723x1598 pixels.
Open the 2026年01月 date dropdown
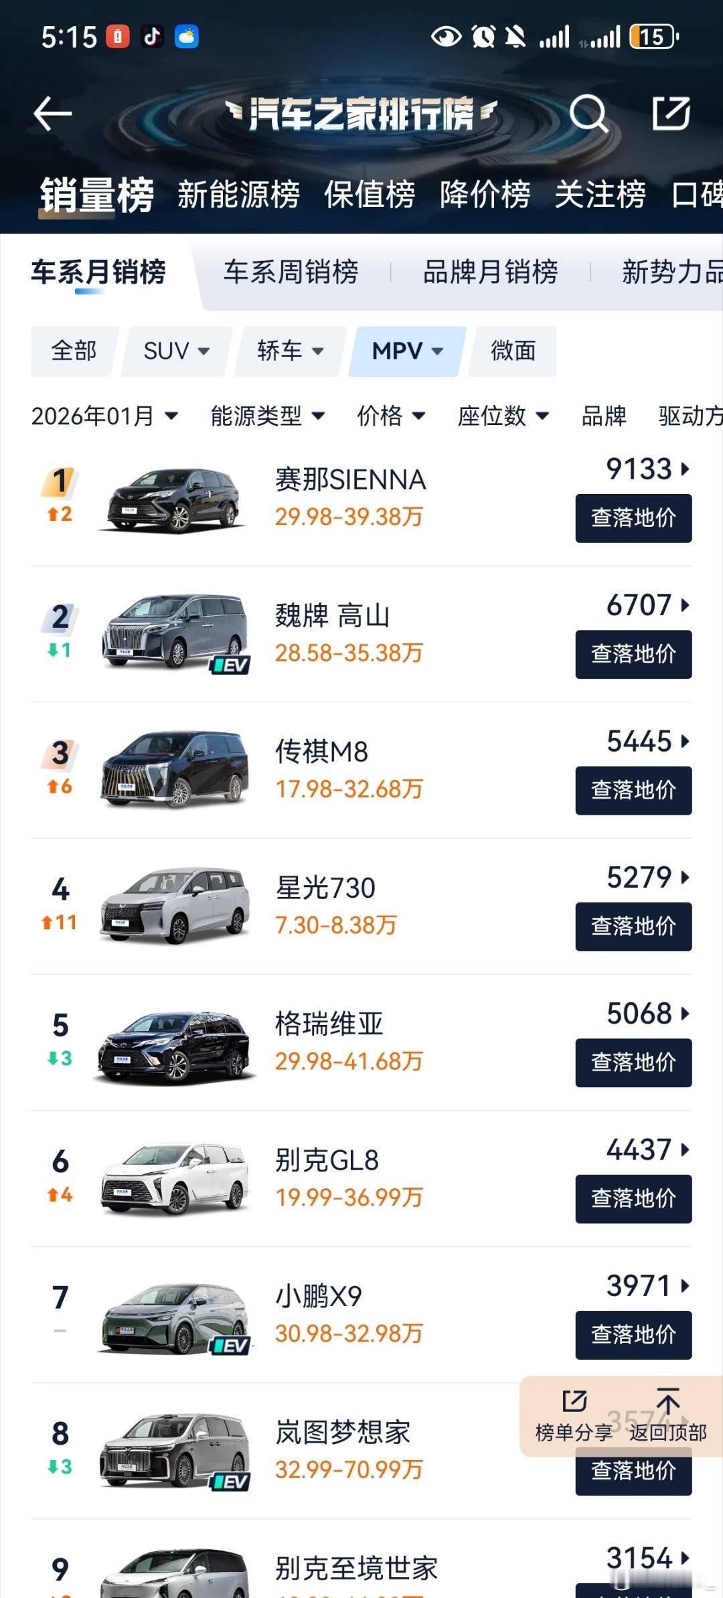coord(104,416)
